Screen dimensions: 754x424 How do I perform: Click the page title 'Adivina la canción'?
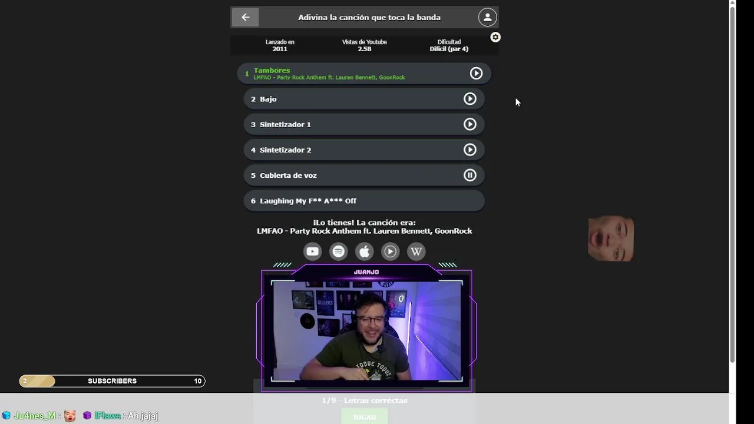369,17
